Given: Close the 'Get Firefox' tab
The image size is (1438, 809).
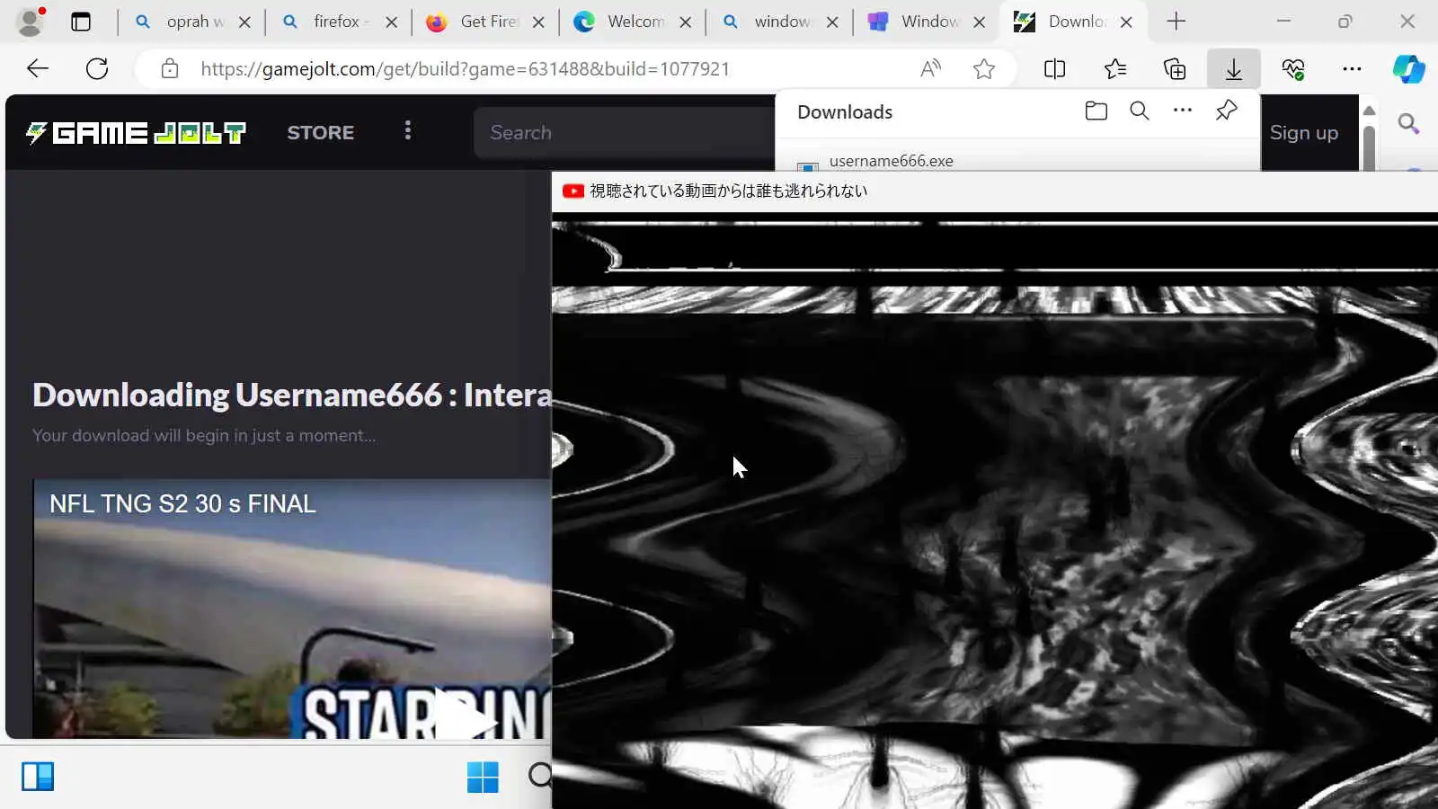Looking at the screenshot, I should (x=538, y=22).
